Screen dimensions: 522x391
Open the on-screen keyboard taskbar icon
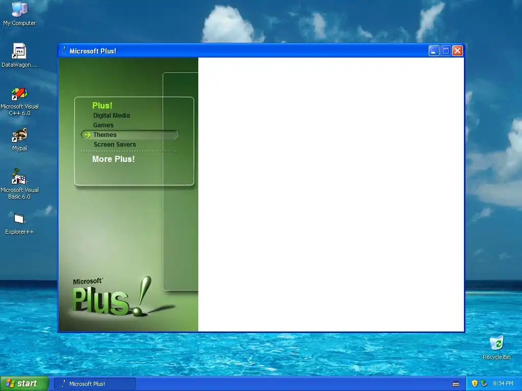pyautogui.click(x=456, y=384)
